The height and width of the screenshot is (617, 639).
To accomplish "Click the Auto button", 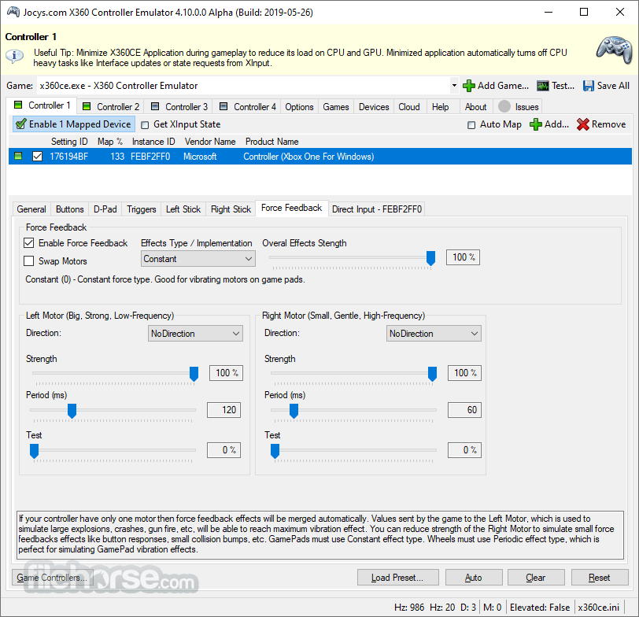I will (x=474, y=578).
